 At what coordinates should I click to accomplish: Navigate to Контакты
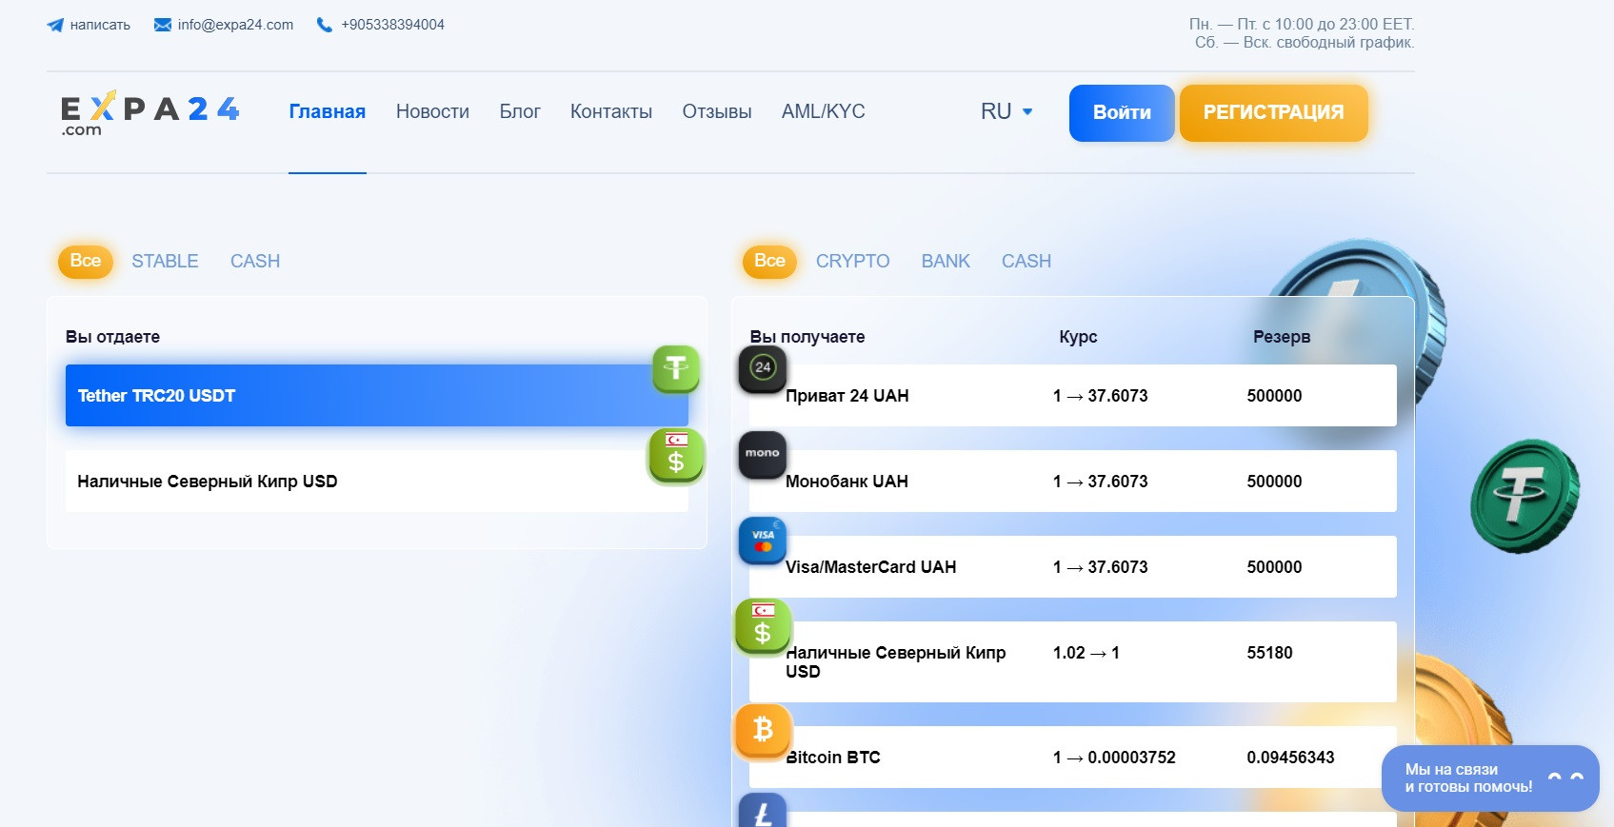point(611,111)
